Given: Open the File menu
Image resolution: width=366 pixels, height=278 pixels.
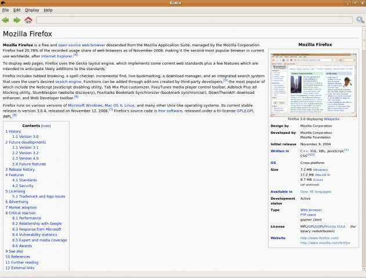Looking at the screenshot, I should 5,10.
